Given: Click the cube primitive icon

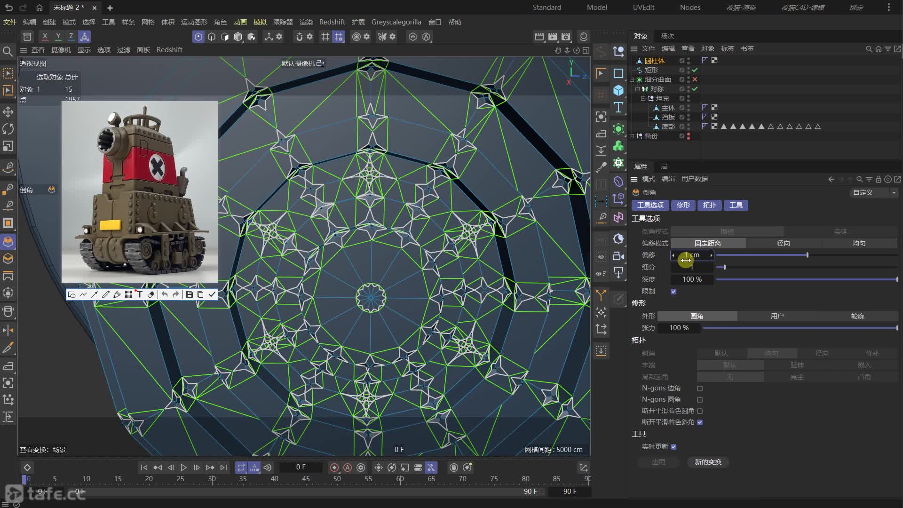Looking at the screenshot, I should click(618, 90).
